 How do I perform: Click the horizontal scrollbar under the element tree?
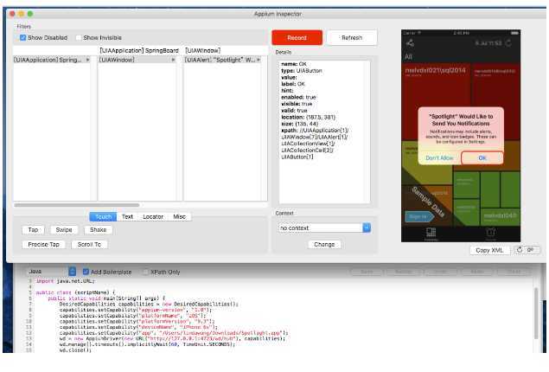pyautogui.click(x=77, y=205)
